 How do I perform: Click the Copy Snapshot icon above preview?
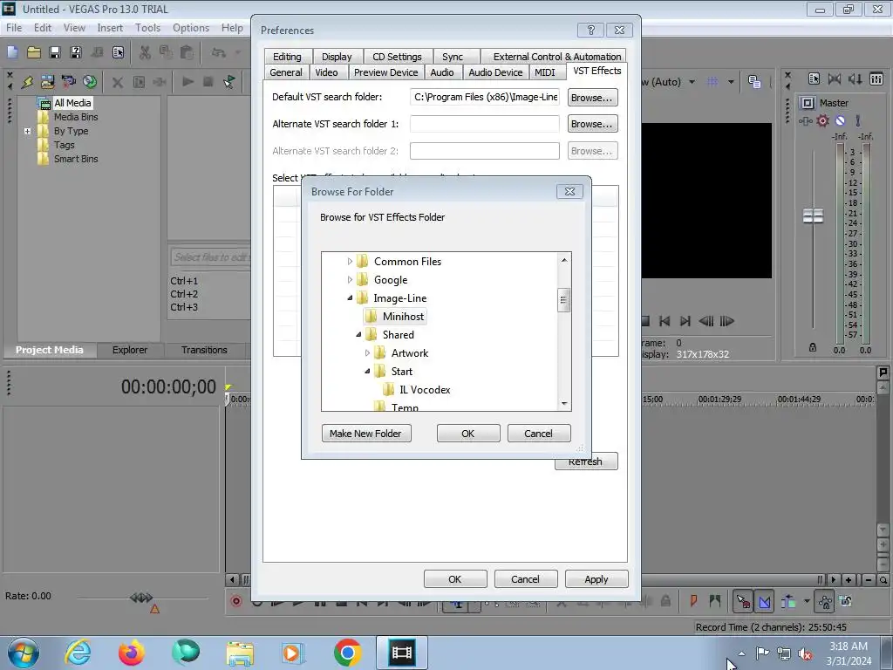(x=754, y=82)
